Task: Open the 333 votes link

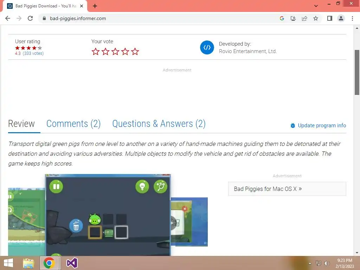Action: [33, 53]
